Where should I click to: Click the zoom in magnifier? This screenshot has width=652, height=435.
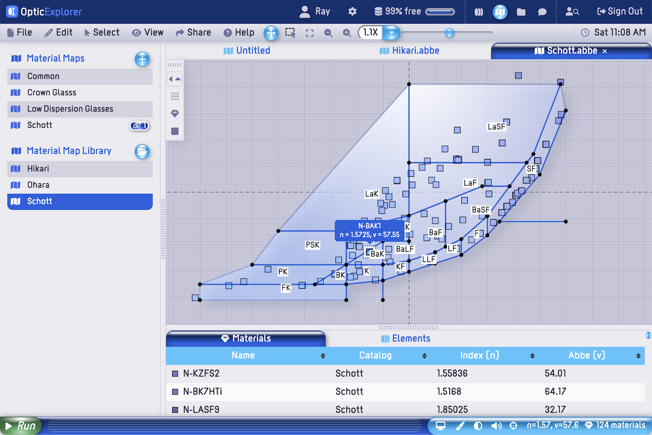click(x=347, y=33)
